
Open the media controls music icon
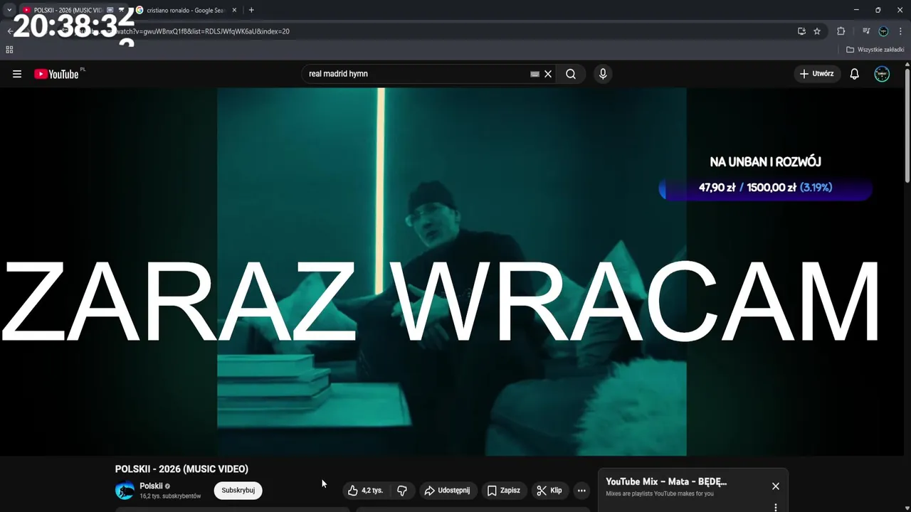pyautogui.click(x=866, y=31)
